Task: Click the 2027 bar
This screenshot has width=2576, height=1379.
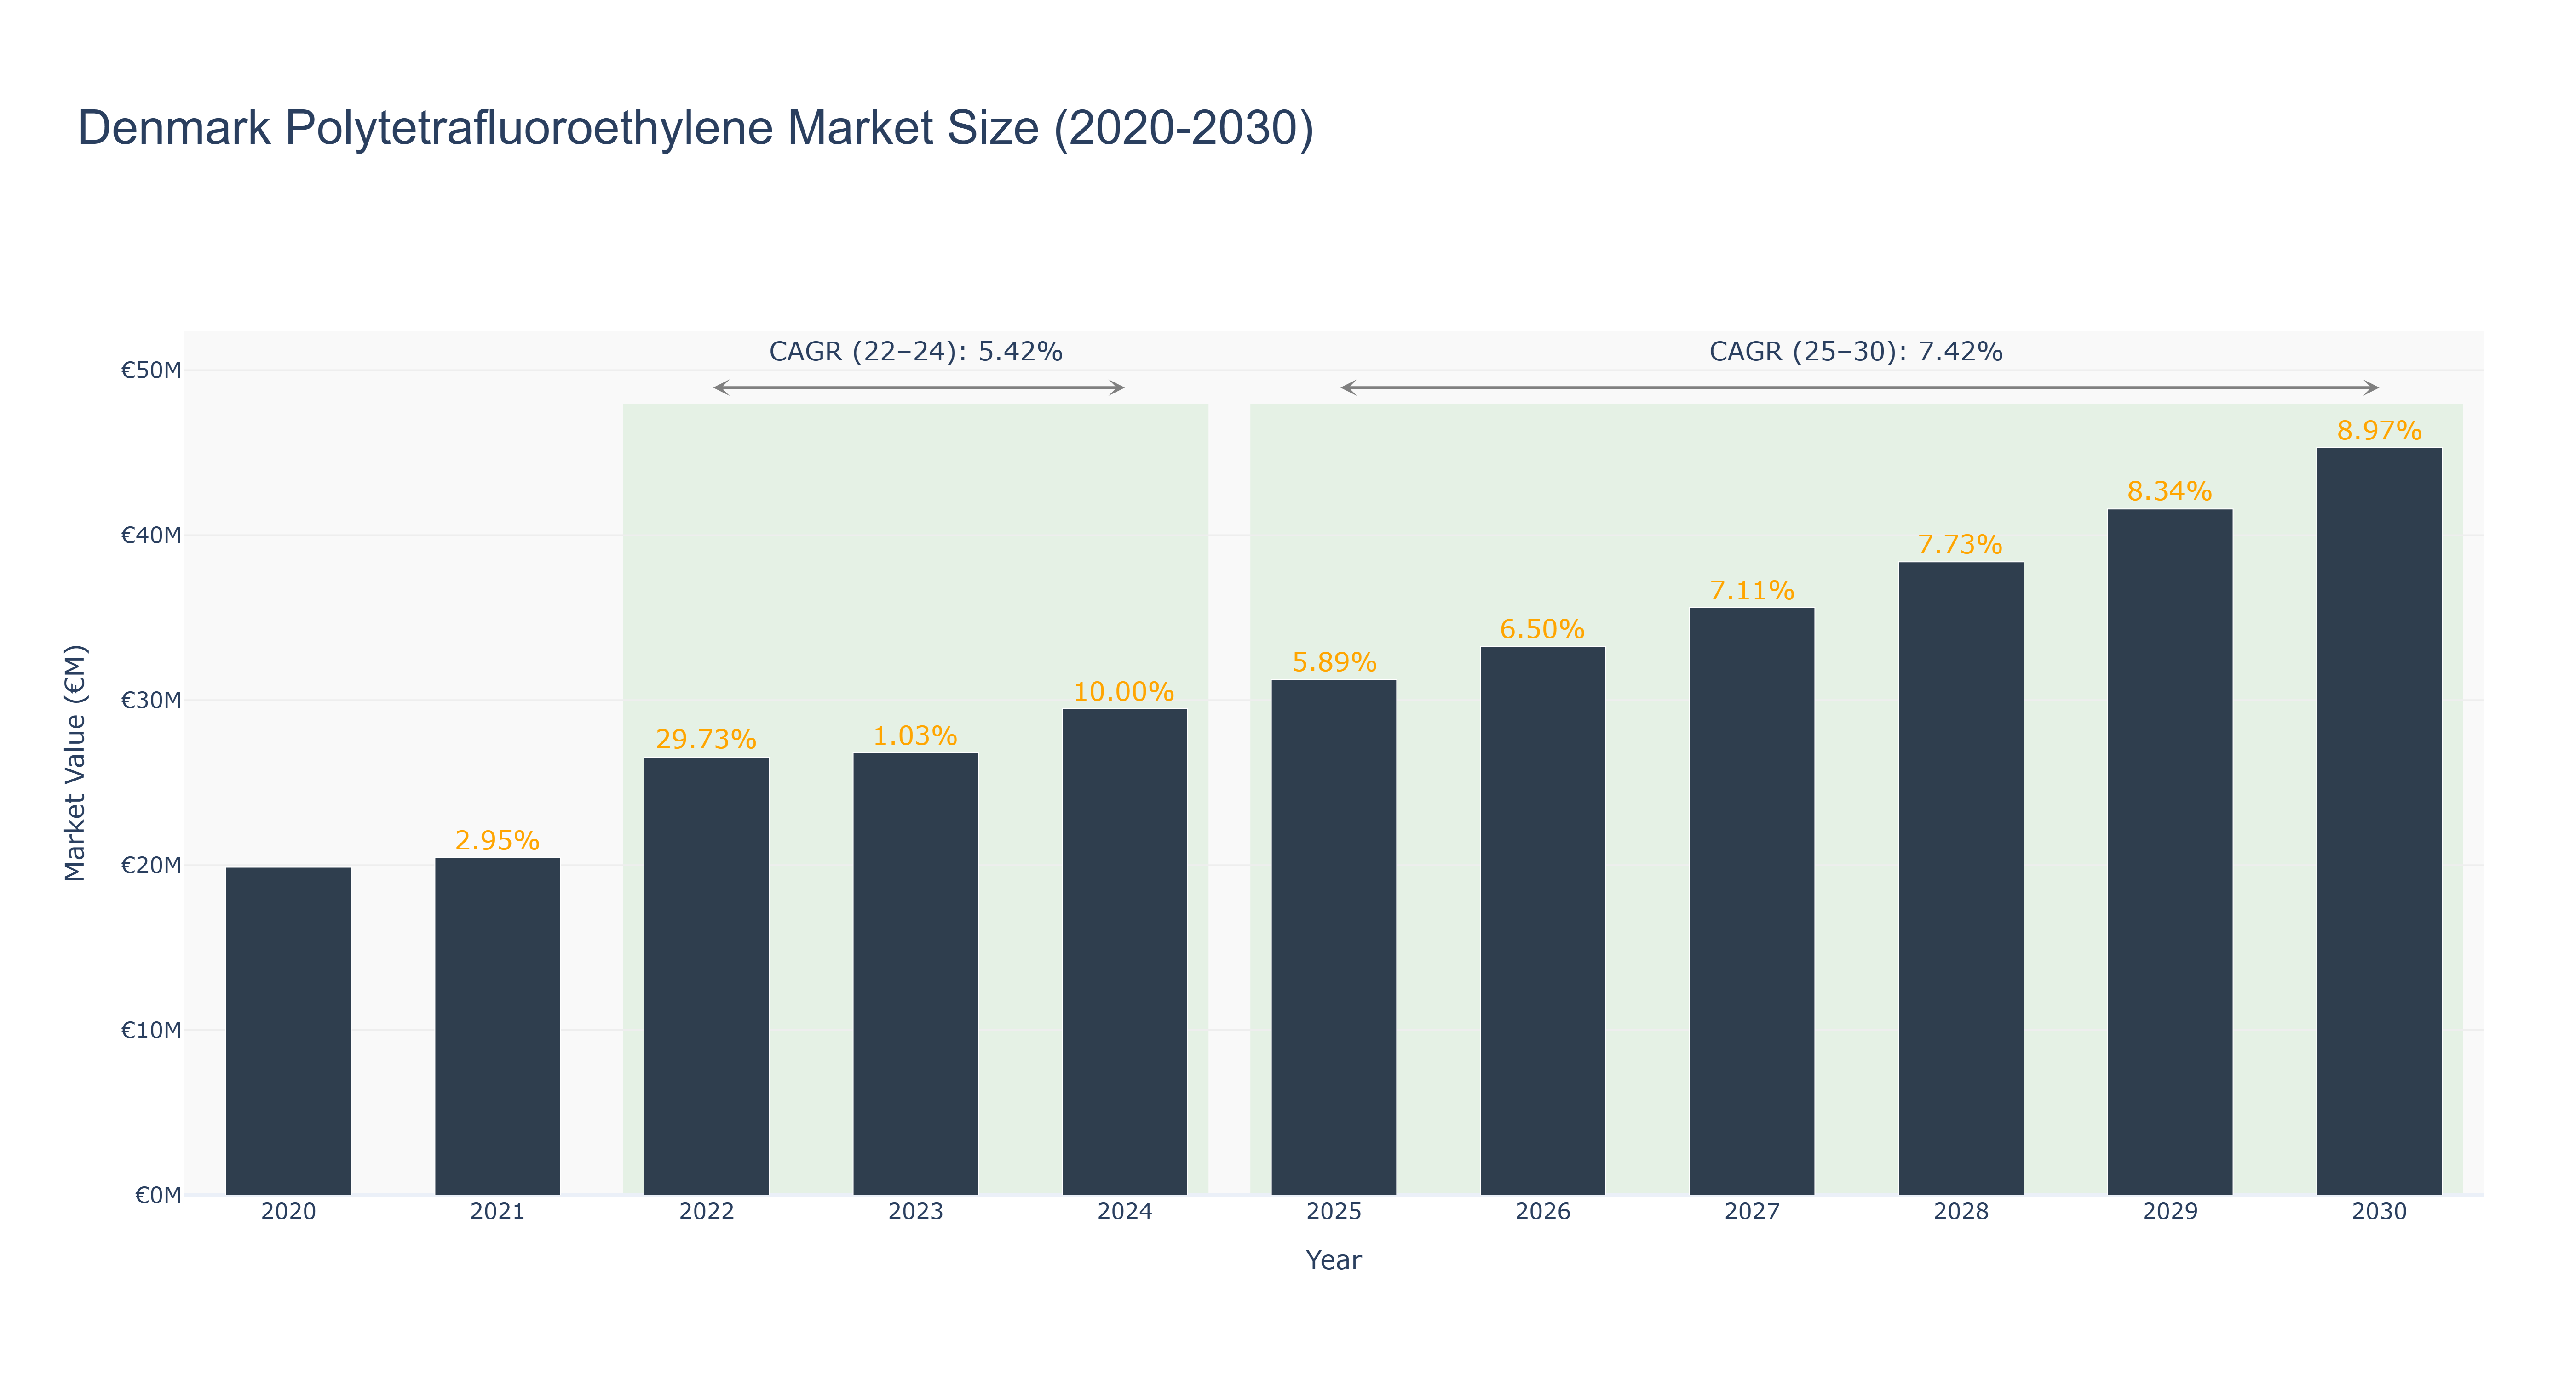Action: pyautogui.click(x=1751, y=901)
